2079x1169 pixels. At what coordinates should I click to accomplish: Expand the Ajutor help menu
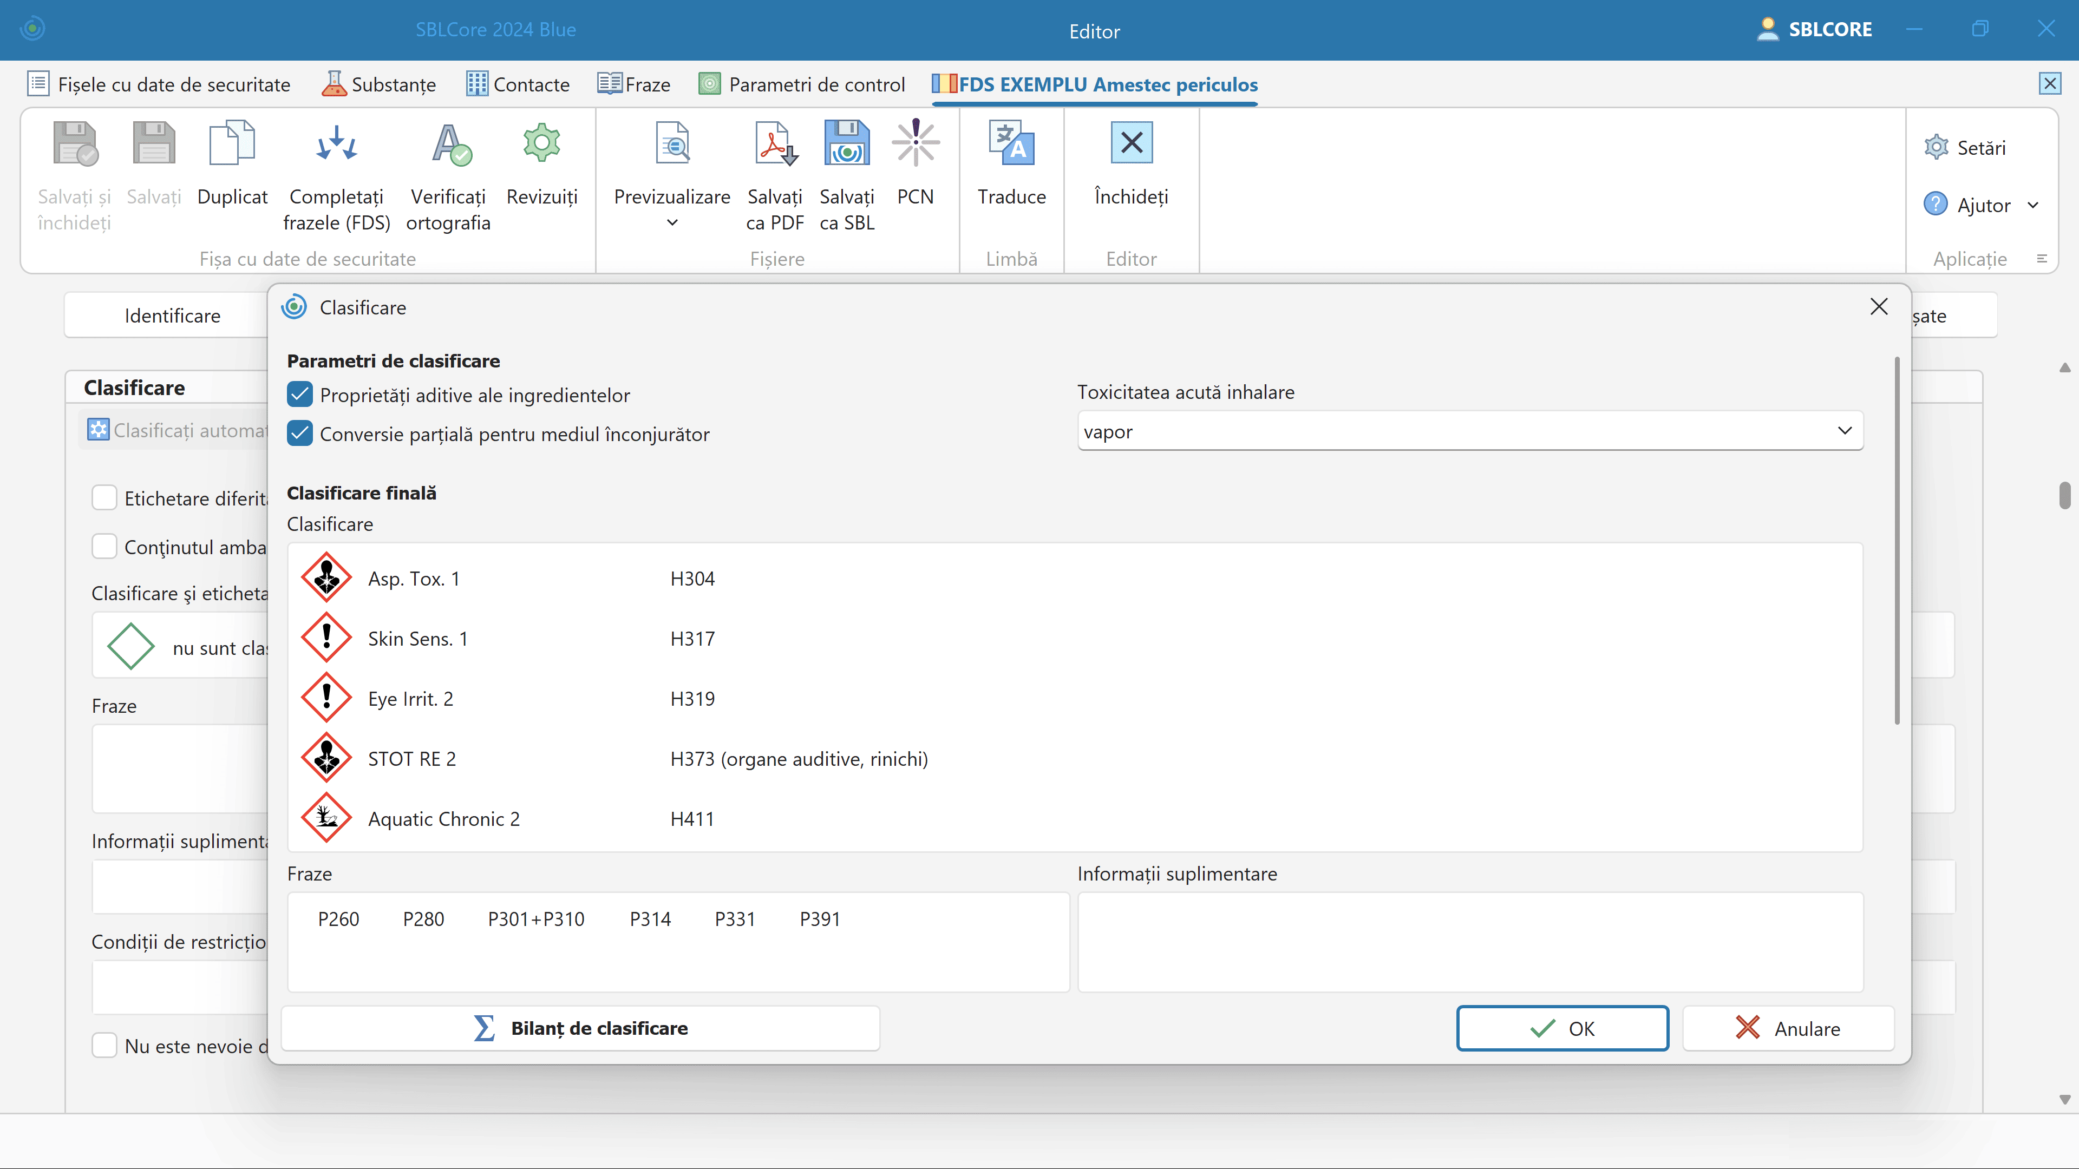pos(2033,205)
